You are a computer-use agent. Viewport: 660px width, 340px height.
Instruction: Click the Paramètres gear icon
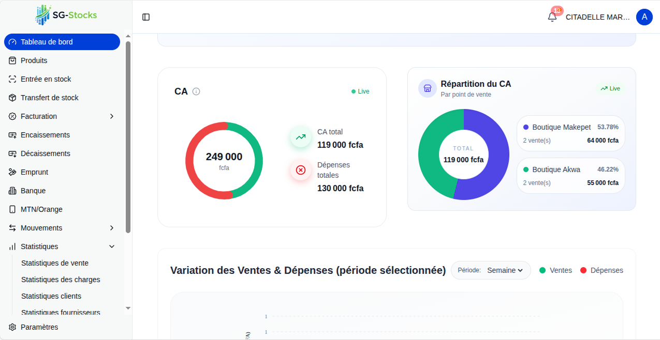point(12,327)
